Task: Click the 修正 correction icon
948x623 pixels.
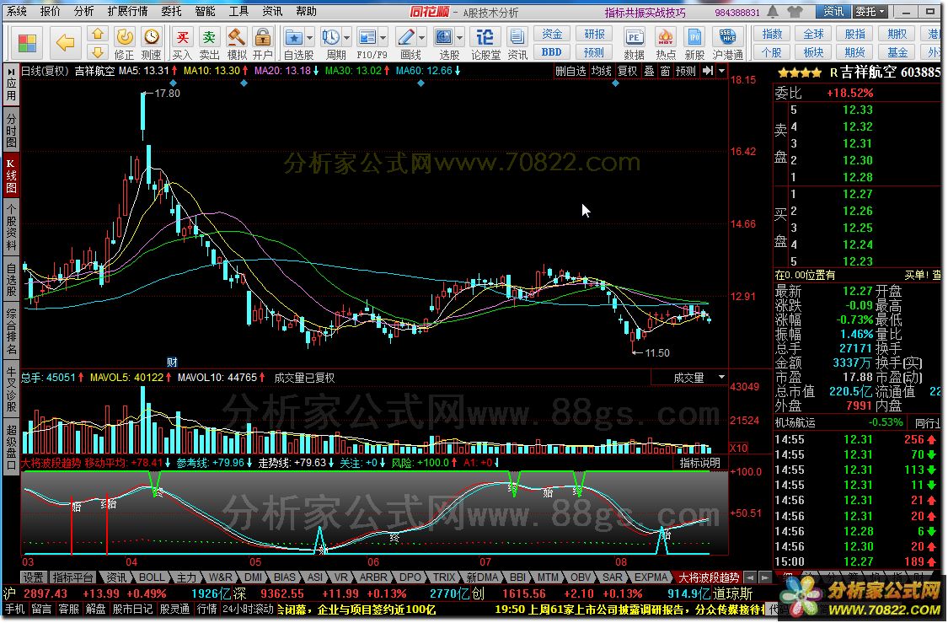Action: coord(124,37)
